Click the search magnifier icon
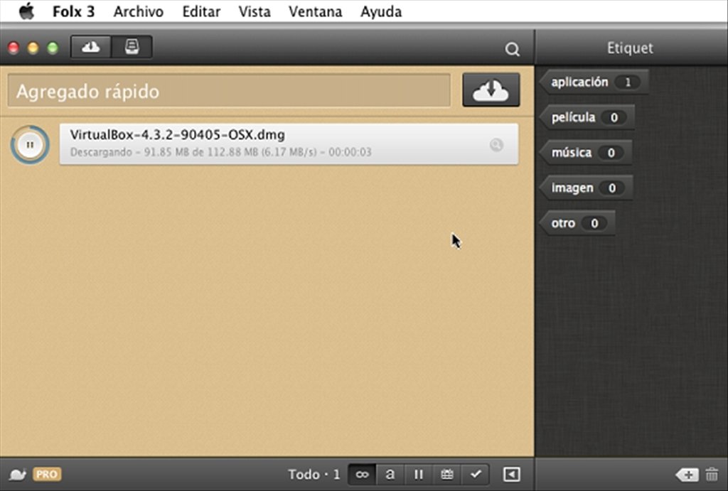Screen dimensions: 728x491 point(512,49)
